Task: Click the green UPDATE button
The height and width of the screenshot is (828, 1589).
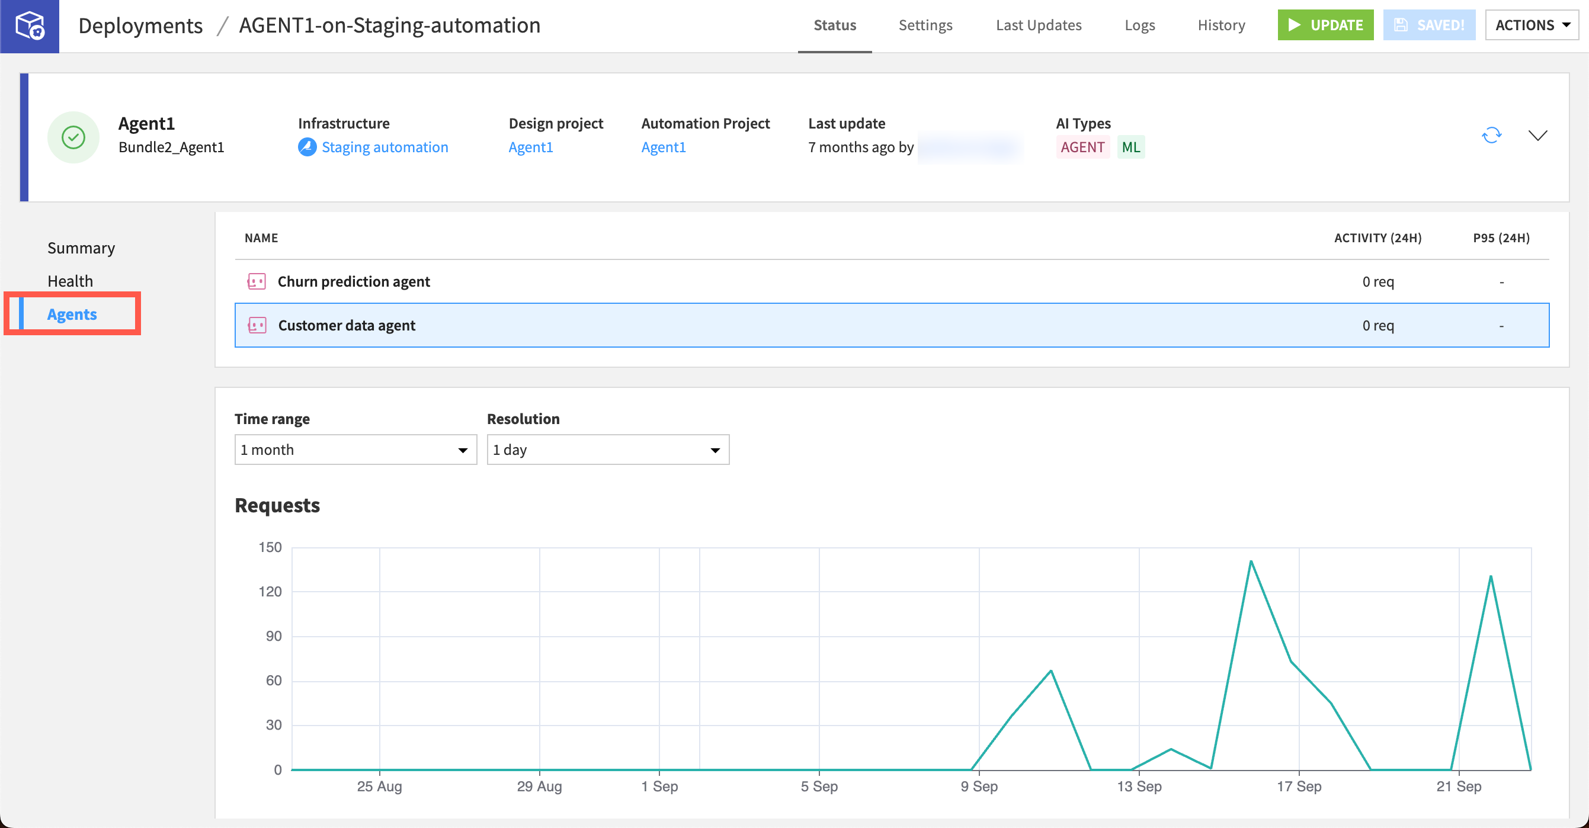Action: [x=1325, y=25]
